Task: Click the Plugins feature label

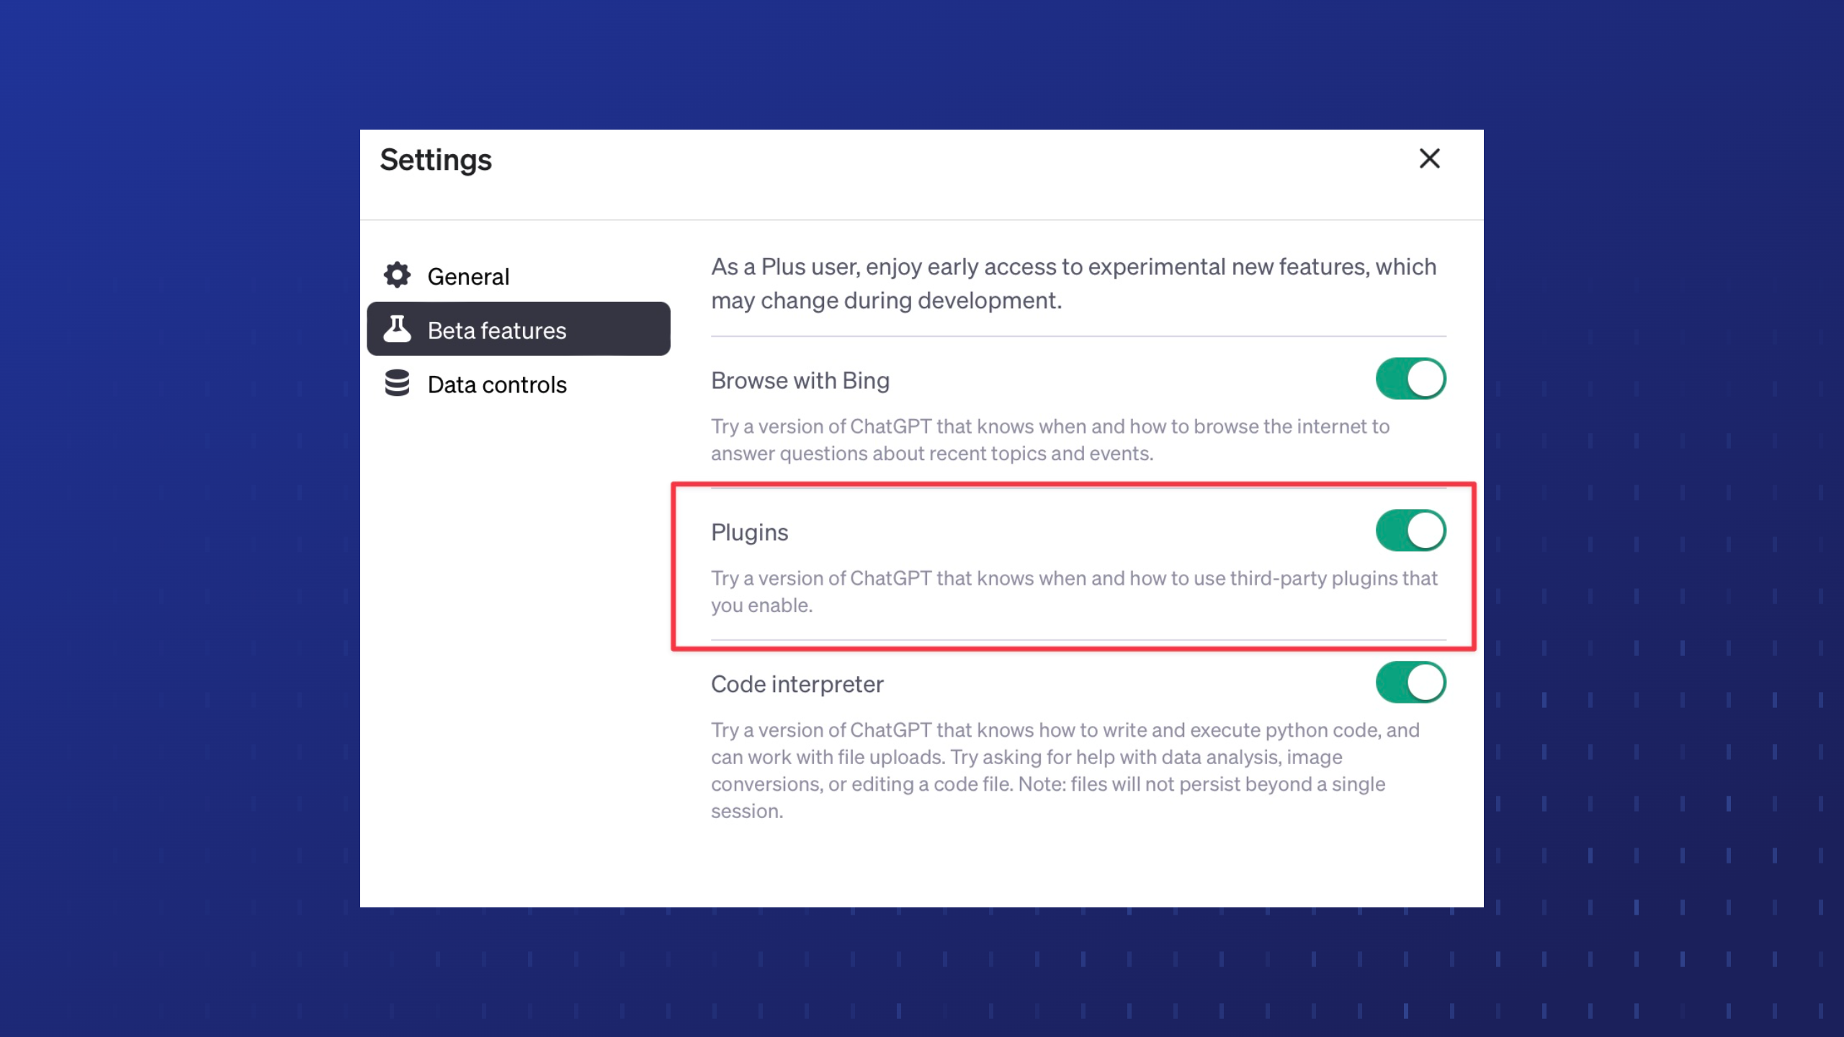Action: tap(749, 532)
